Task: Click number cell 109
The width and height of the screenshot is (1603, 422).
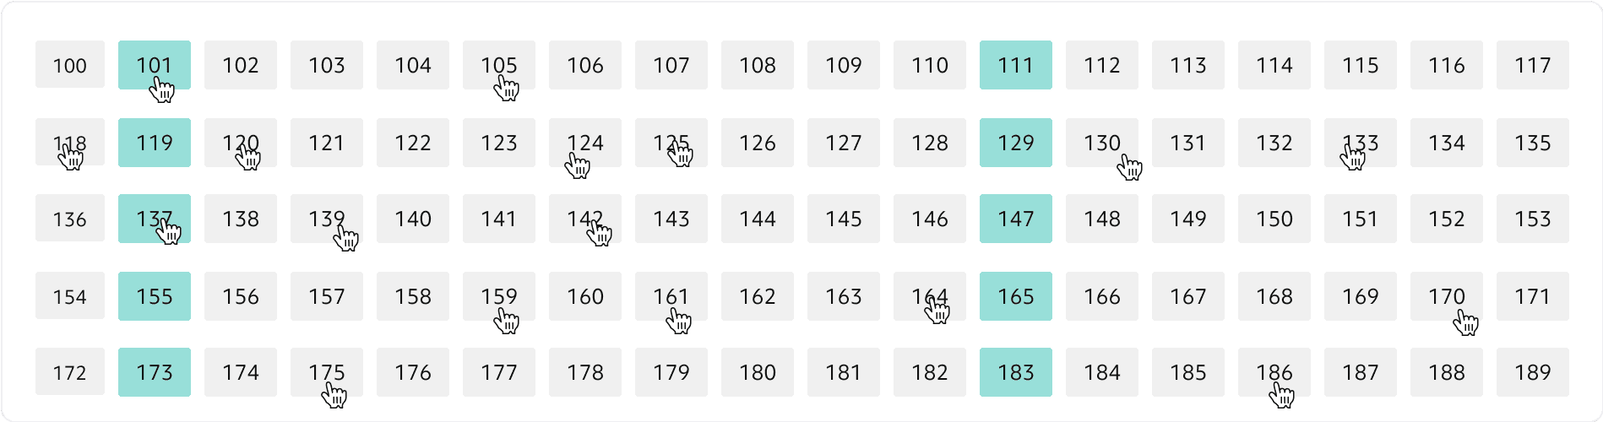Action: (x=843, y=65)
